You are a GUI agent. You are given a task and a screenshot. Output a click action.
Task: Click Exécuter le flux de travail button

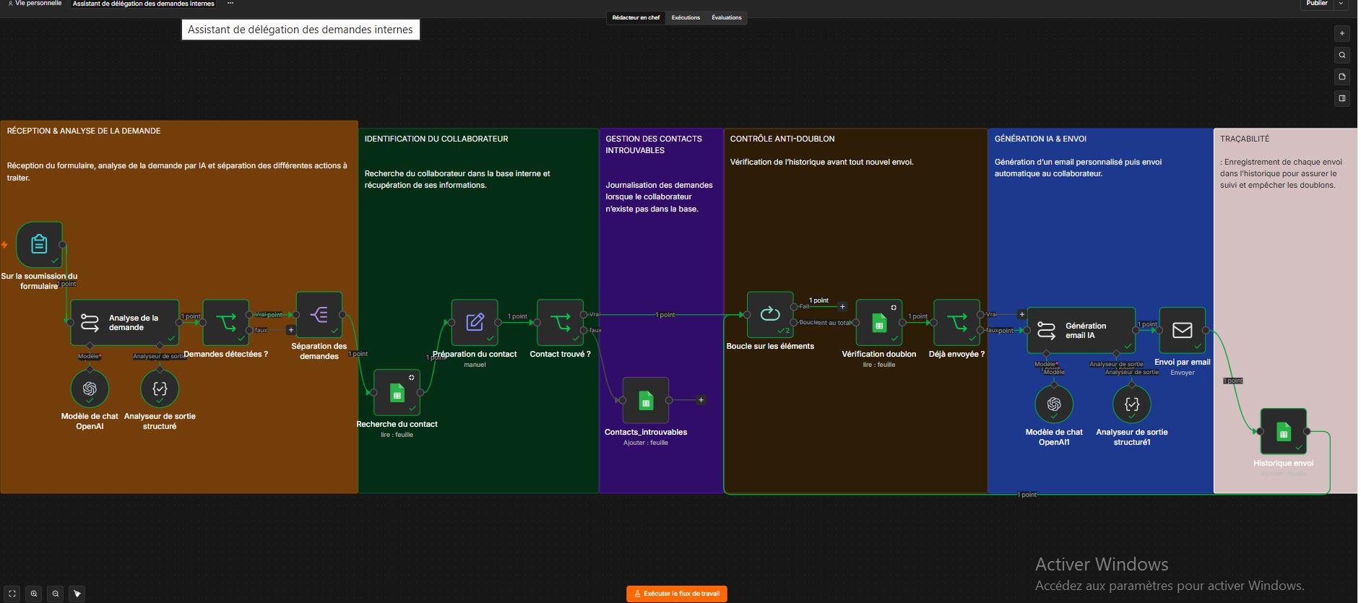click(x=677, y=594)
